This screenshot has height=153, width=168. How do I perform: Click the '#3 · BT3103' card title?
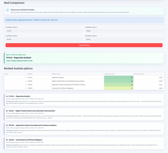tap(31, 125)
